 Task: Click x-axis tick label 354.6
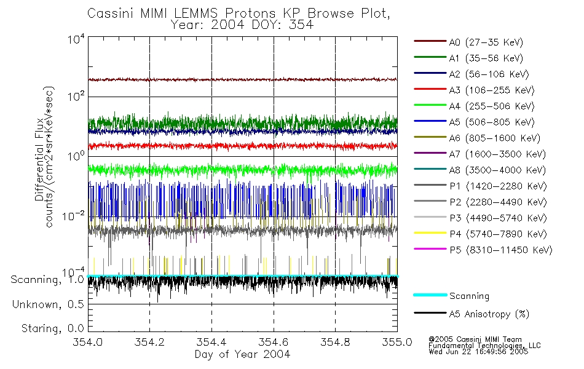[274, 342]
